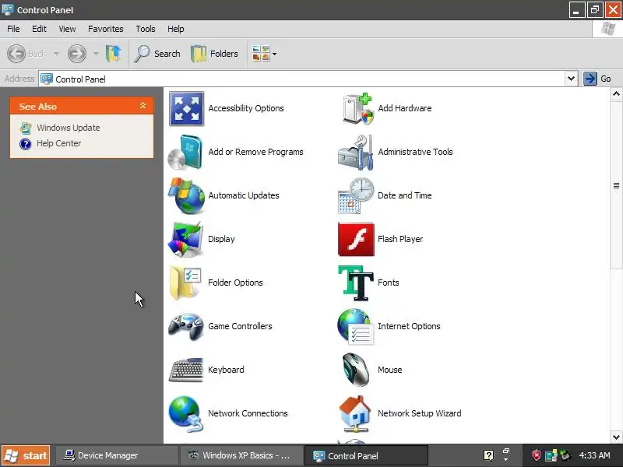Open the View menu
The image size is (623, 467).
click(67, 29)
